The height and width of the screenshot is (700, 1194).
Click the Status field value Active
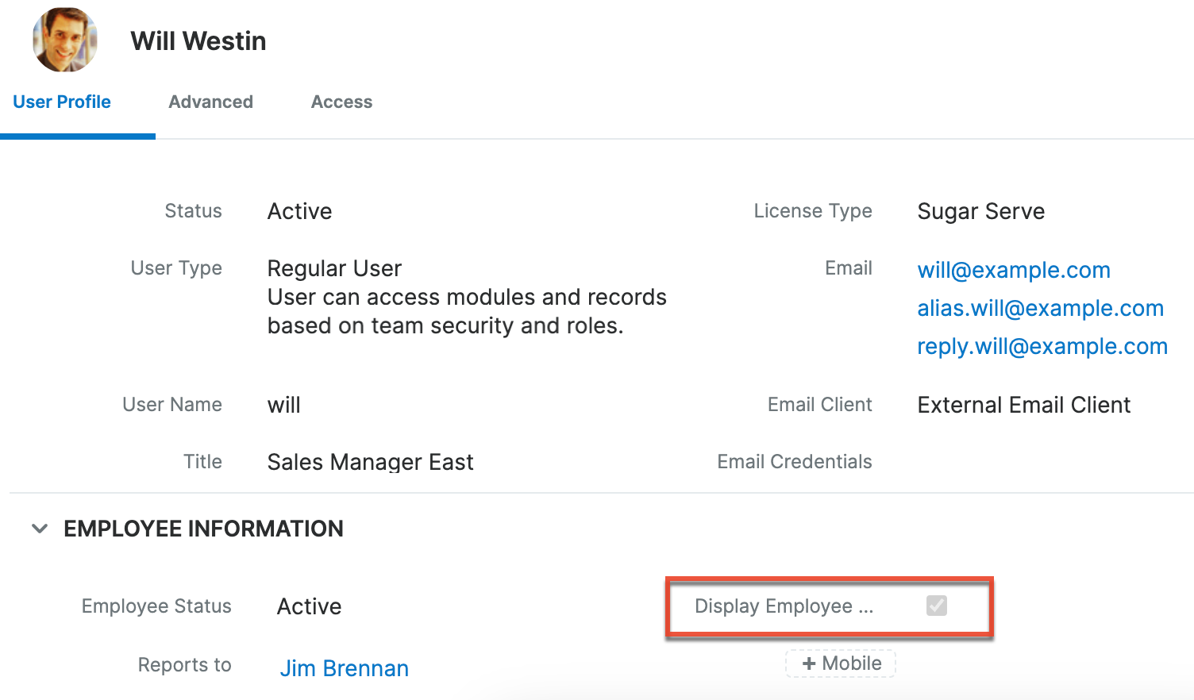pyautogui.click(x=299, y=211)
